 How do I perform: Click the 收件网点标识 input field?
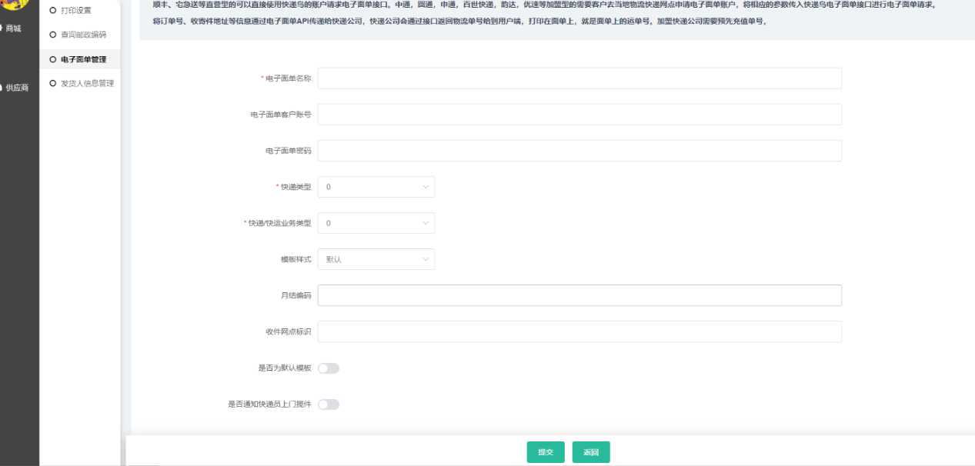click(x=579, y=331)
